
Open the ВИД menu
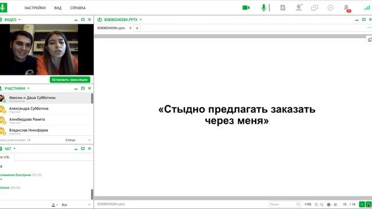click(58, 8)
